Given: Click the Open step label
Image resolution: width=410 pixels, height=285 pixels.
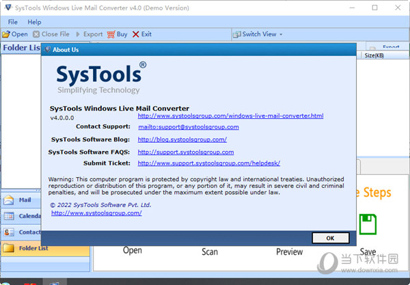Looking at the screenshot, I should pyautogui.click(x=133, y=251).
